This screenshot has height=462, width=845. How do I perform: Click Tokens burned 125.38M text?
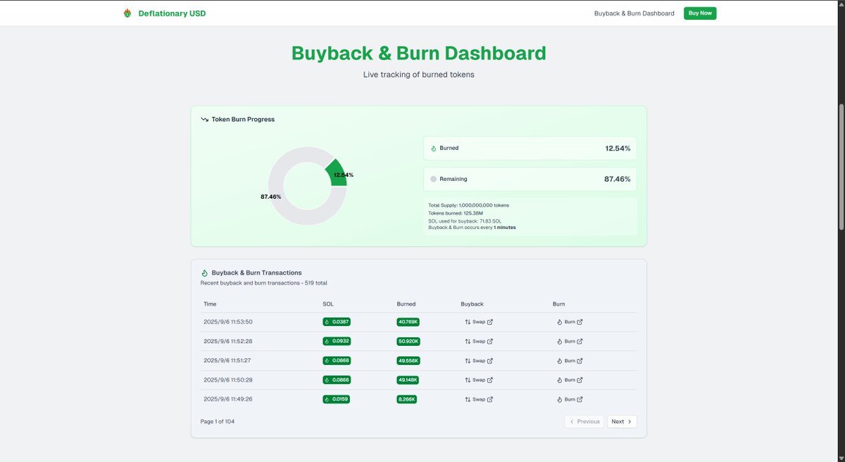coord(455,213)
